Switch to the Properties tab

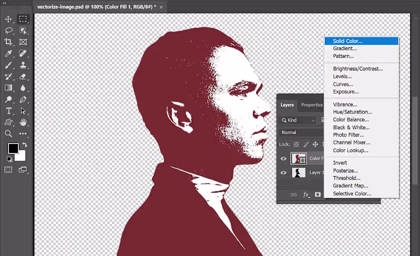[312, 105]
